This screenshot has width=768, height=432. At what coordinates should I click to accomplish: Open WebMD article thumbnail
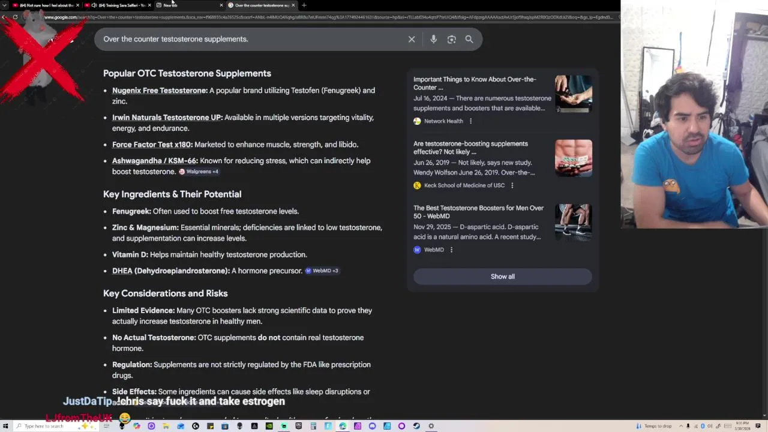[x=574, y=222]
